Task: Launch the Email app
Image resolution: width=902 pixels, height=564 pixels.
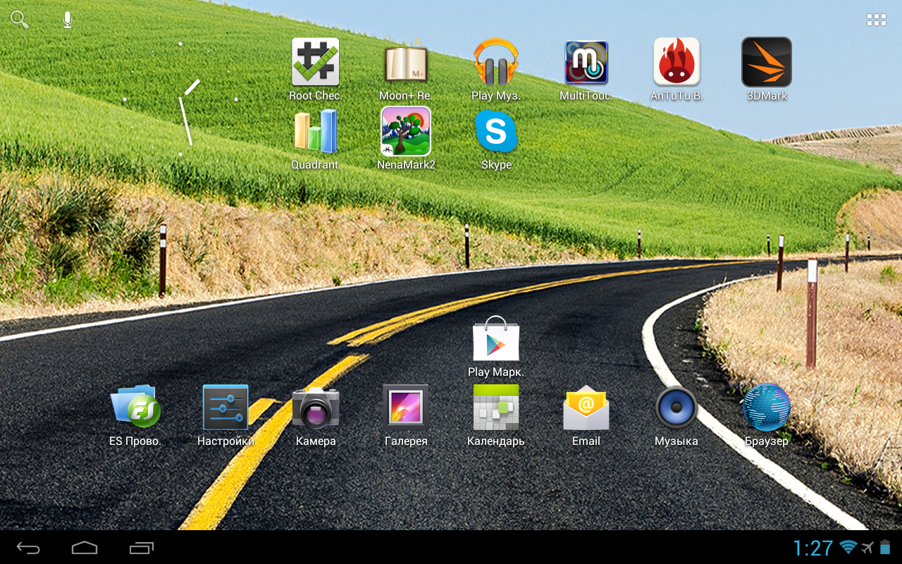Action: (x=586, y=407)
